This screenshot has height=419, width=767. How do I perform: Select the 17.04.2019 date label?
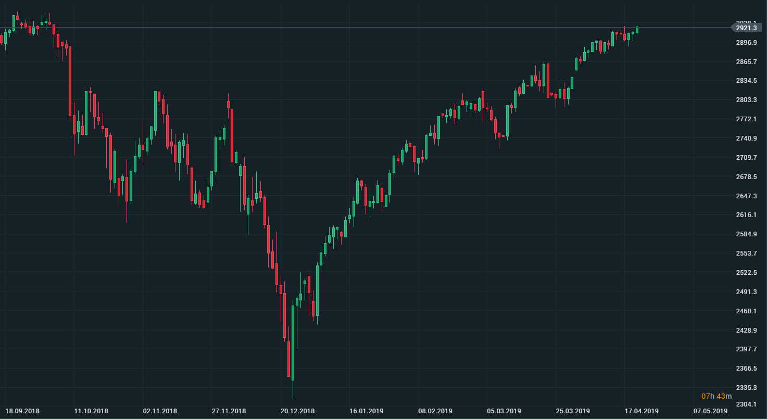[x=642, y=411]
